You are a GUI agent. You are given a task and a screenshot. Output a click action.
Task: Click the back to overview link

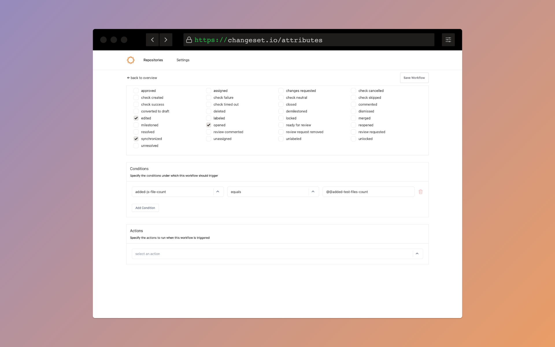[x=141, y=77]
